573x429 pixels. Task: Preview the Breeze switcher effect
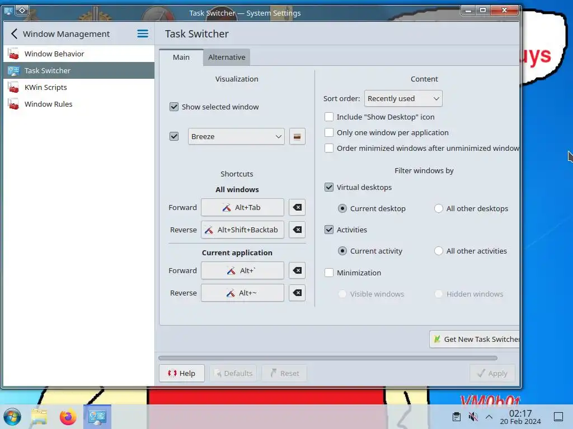(x=297, y=136)
